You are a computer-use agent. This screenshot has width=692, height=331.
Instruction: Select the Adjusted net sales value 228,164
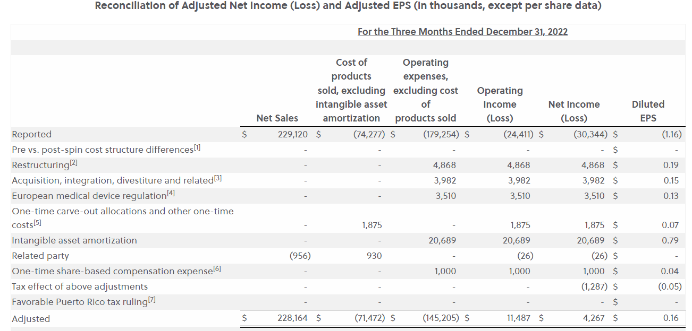point(292,319)
